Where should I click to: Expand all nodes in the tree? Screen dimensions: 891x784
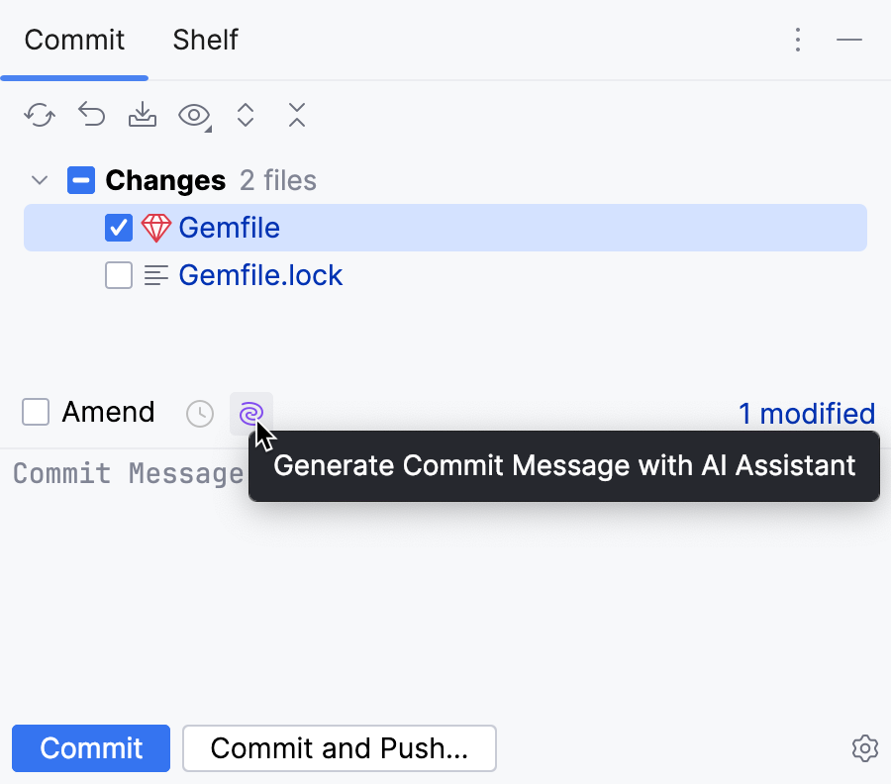246,115
